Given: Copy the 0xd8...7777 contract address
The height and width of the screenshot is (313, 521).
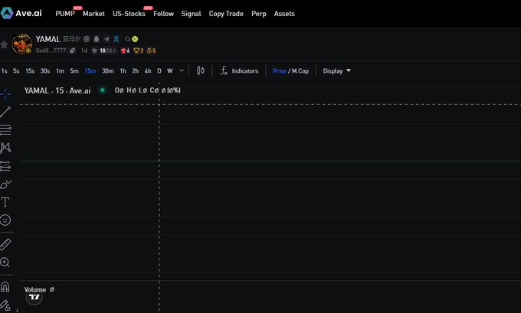Looking at the screenshot, I should point(73,51).
